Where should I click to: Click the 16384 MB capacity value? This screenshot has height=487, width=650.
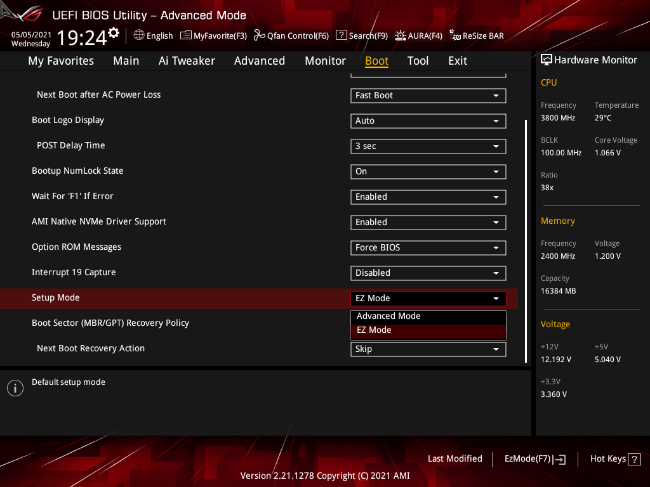[559, 291]
